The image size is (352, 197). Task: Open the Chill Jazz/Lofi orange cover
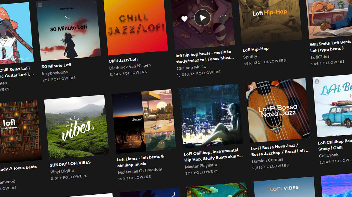[136, 25]
